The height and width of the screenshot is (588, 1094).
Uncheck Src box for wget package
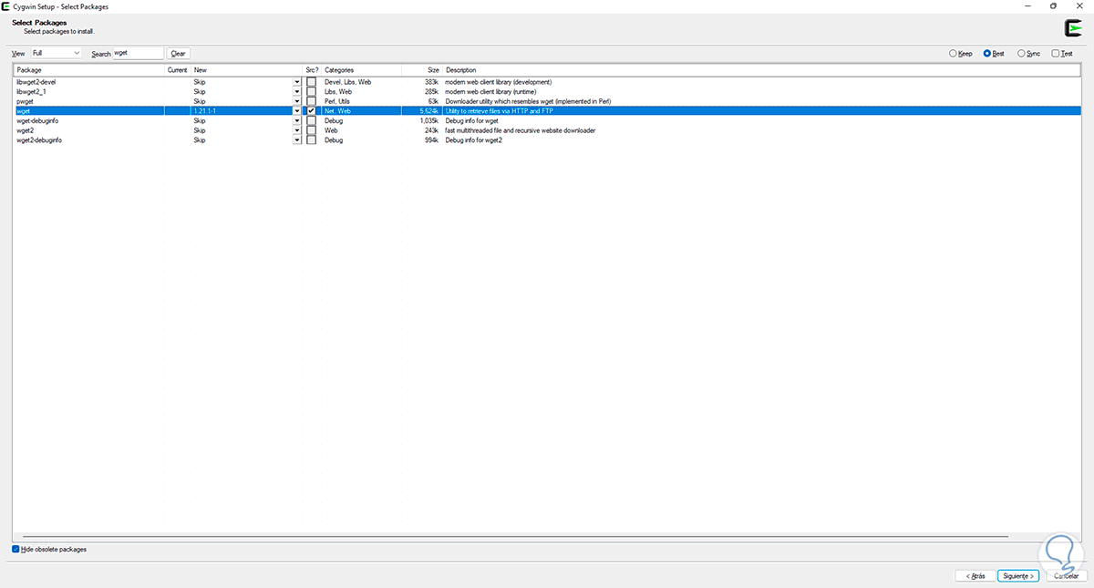point(311,111)
